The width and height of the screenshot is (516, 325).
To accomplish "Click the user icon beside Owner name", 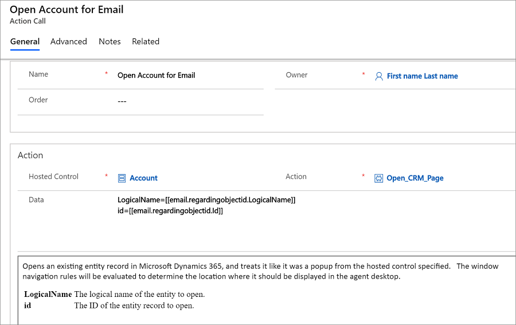I will pyautogui.click(x=379, y=76).
